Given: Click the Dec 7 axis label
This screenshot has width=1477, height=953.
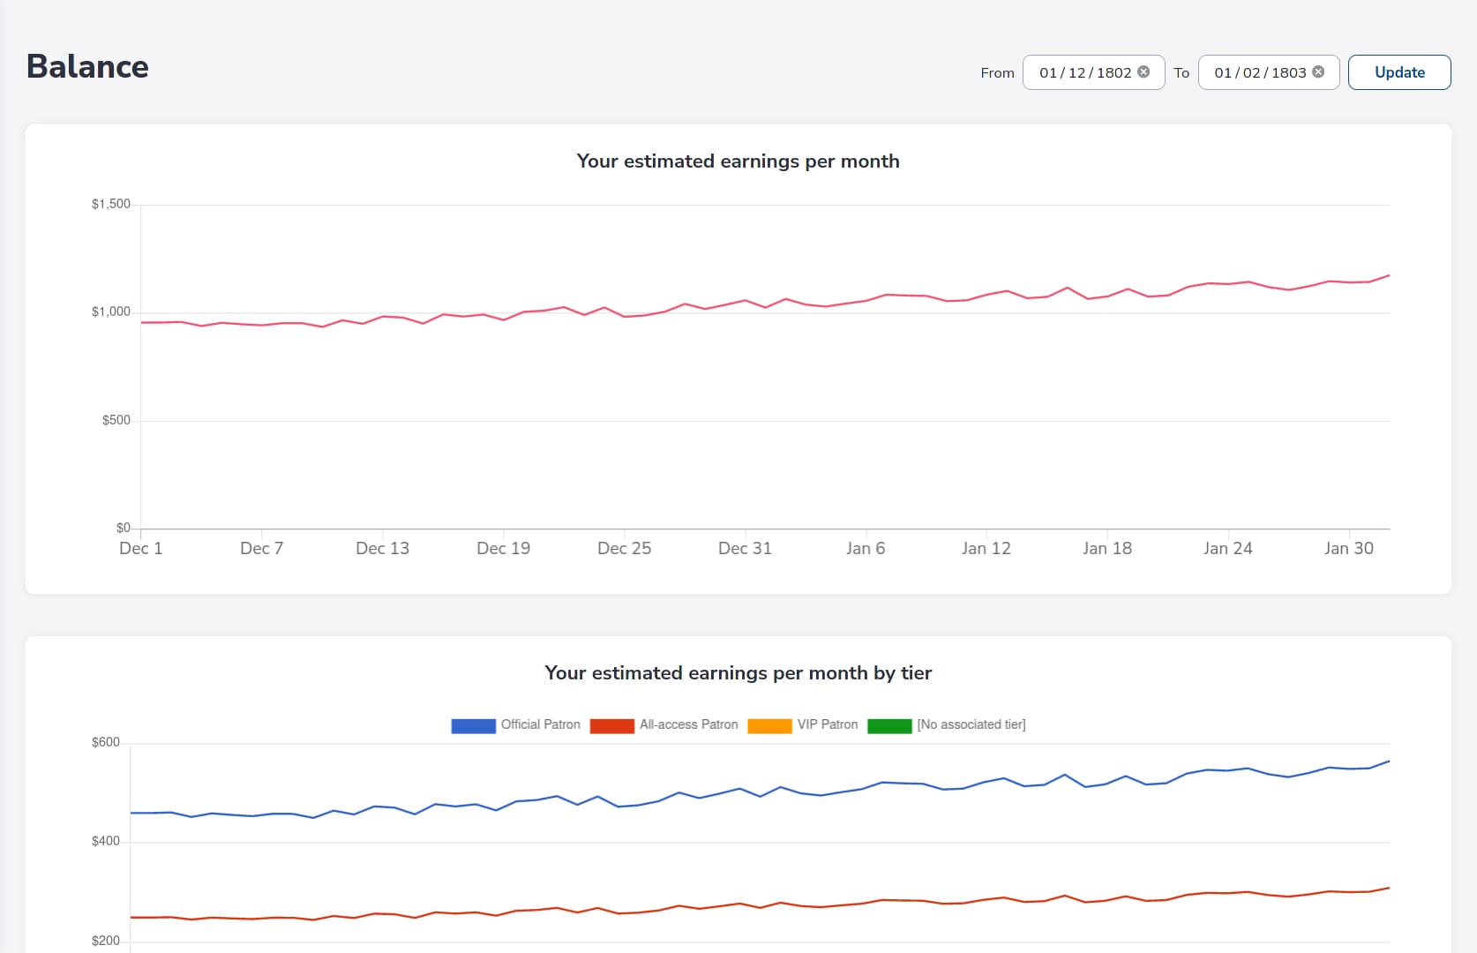Looking at the screenshot, I should [x=262, y=548].
